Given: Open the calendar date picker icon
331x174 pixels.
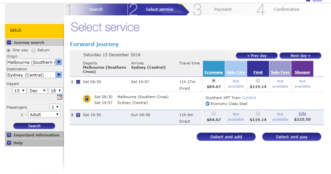Looking at the screenshot, I should (60, 97).
